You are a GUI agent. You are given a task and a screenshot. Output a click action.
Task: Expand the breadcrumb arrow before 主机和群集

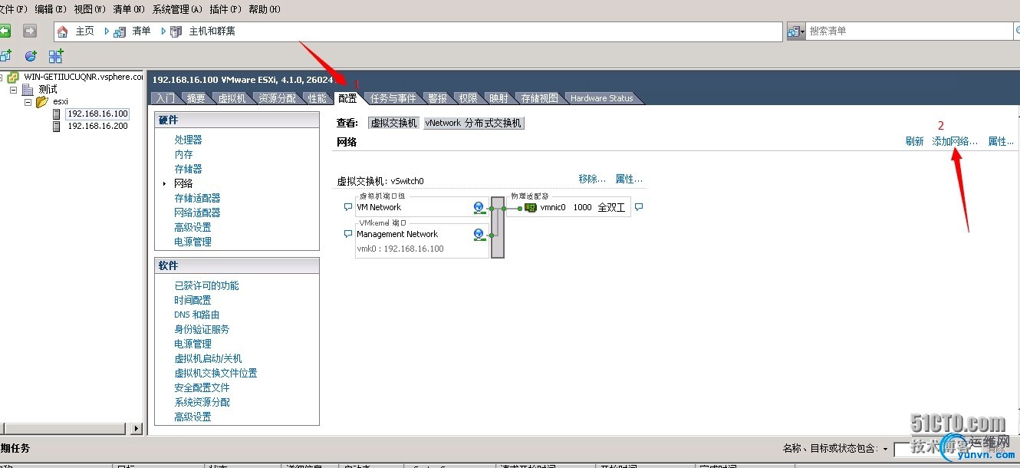tap(163, 31)
